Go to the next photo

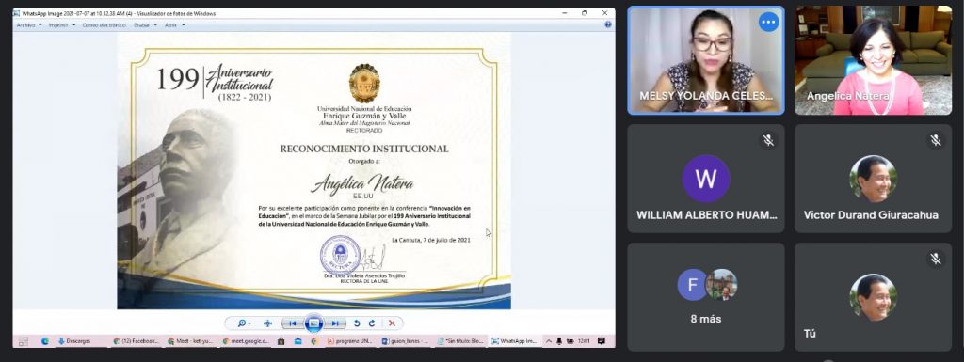pyautogui.click(x=334, y=323)
